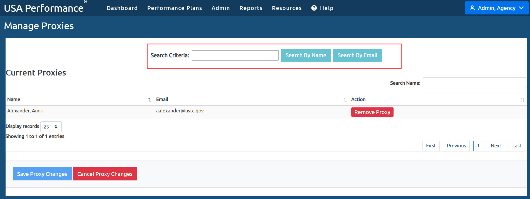Open the Display records dropdown

51,127
